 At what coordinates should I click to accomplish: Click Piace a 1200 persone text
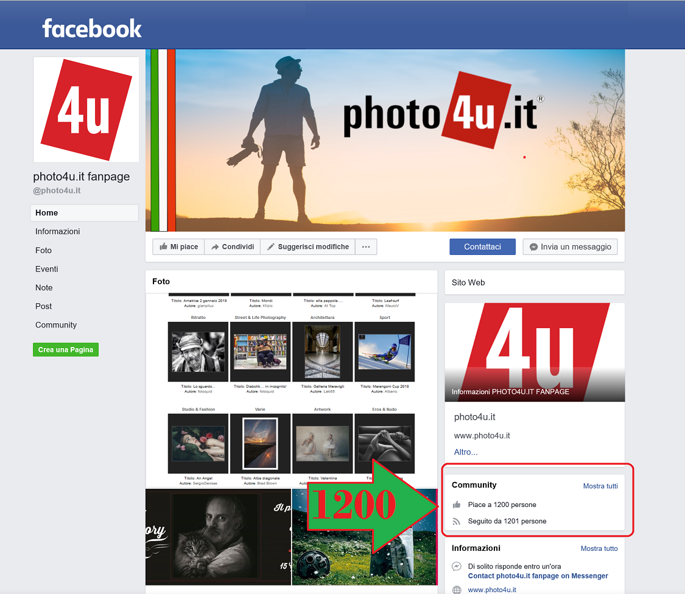point(502,505)
